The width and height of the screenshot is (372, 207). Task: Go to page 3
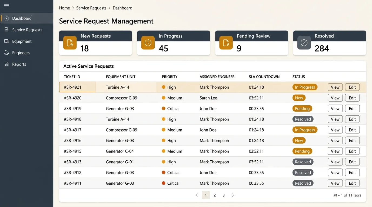tap(224, 195)
